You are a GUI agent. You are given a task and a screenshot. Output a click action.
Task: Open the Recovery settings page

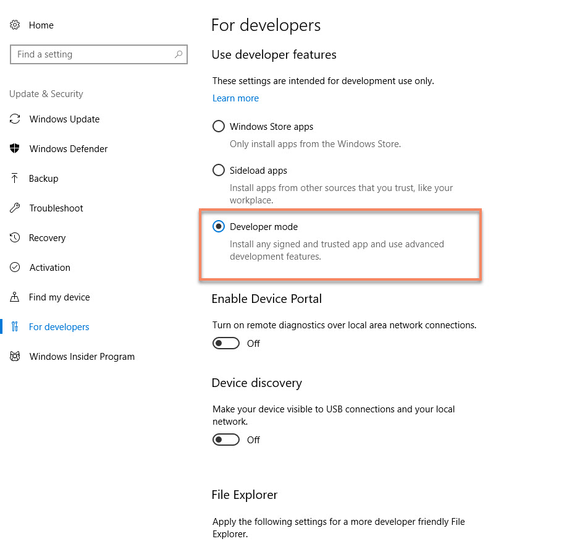[x=47, y=238]
